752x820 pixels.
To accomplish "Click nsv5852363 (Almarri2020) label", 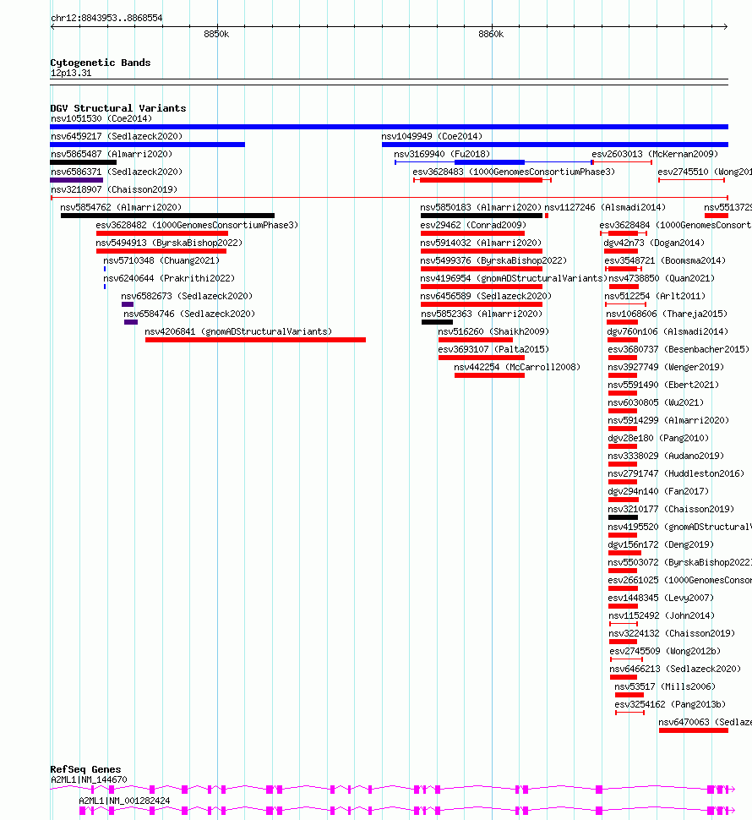I will point(482,314).
